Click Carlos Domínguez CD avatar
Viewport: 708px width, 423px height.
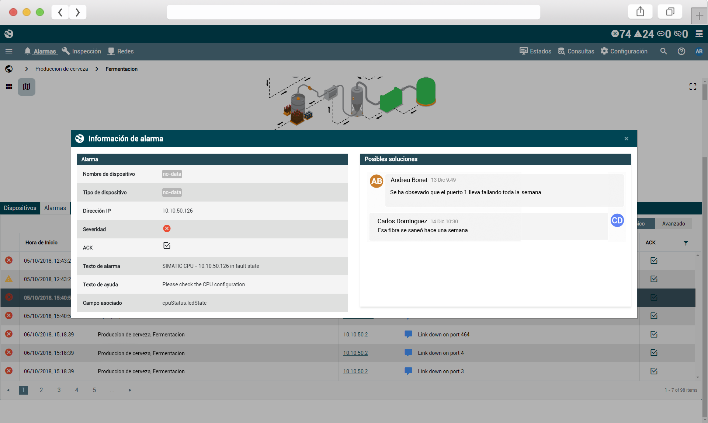(x=617, y=220)
